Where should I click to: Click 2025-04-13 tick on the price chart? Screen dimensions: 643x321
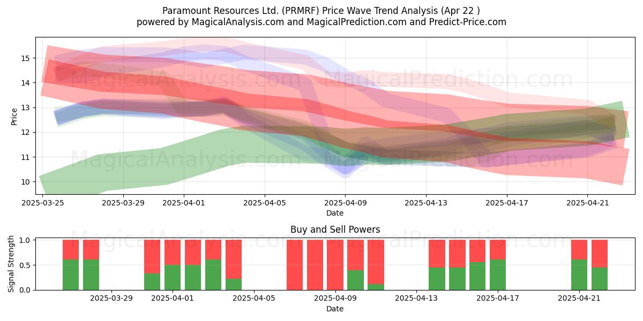pos(426,203)
